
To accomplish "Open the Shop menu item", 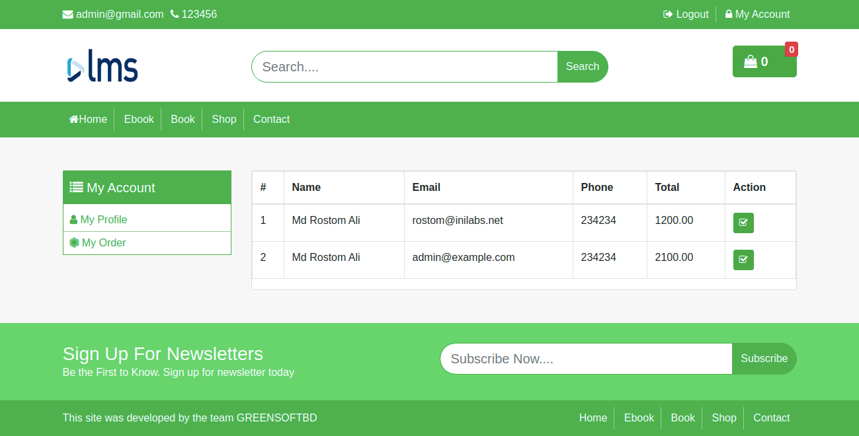I will coord(224,119).
